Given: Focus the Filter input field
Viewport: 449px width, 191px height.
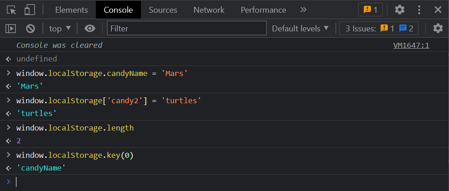Looking at the screenshot, I should click(187, 28).
